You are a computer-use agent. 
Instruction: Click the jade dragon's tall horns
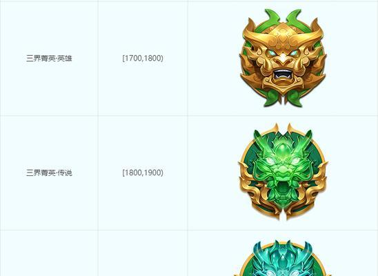coord(283,140)
